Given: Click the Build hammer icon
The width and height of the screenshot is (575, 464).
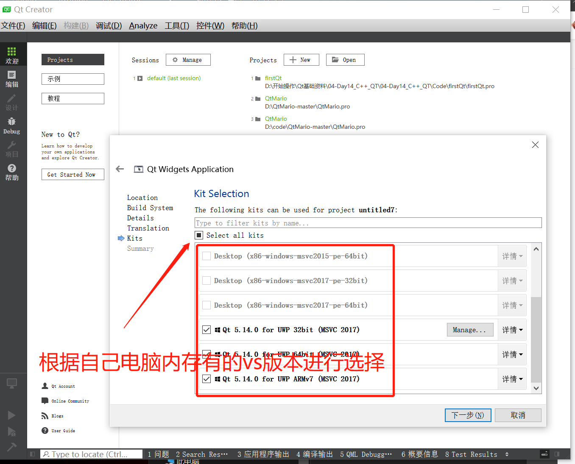Looking at the screenshot, I should [x=11, y=447].
